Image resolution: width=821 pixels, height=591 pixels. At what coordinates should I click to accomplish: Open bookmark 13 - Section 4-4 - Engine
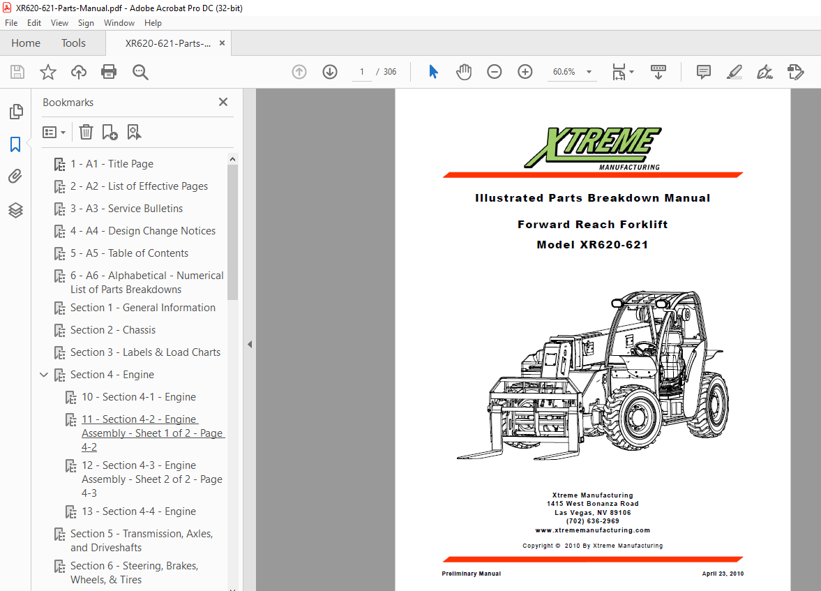[138, 511]
